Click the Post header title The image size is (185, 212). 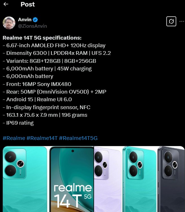(x=28, y=4)
